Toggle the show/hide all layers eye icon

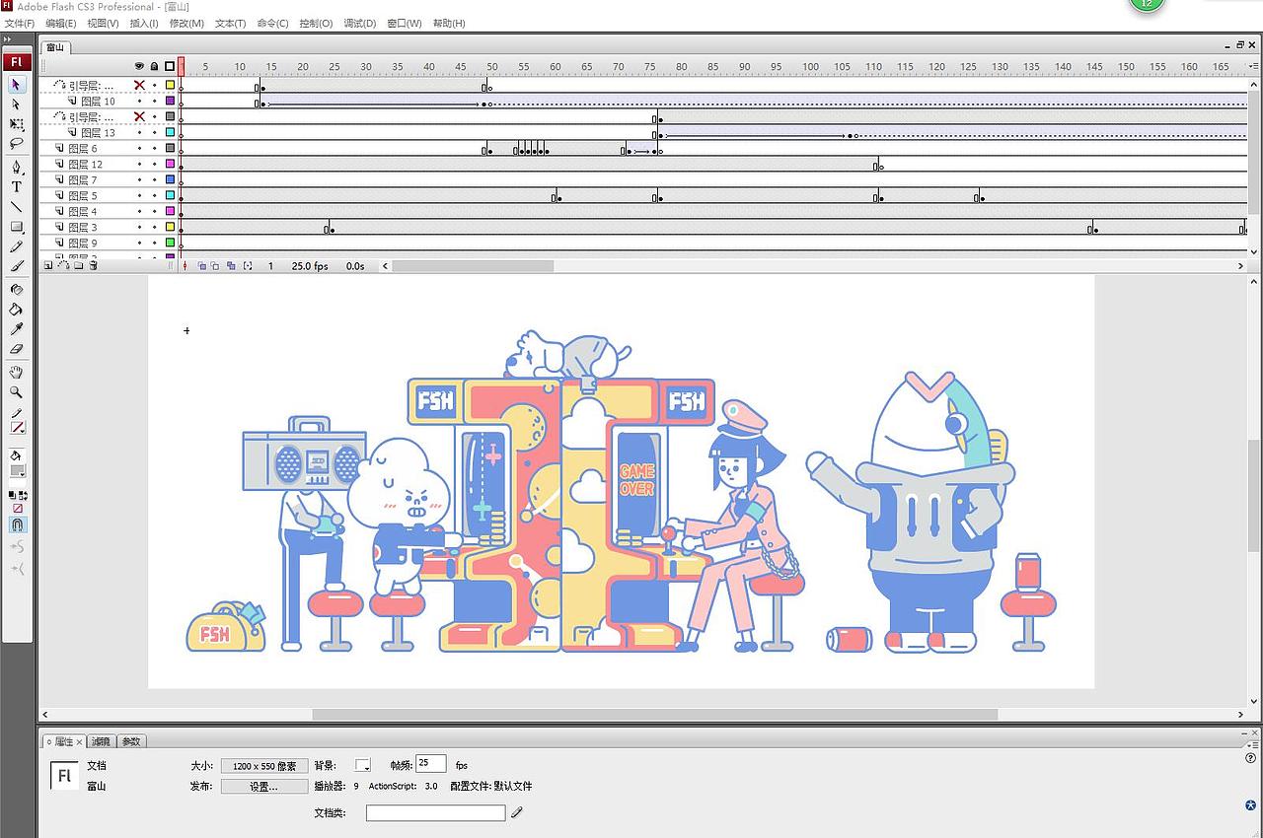click(x=139, y=67)
